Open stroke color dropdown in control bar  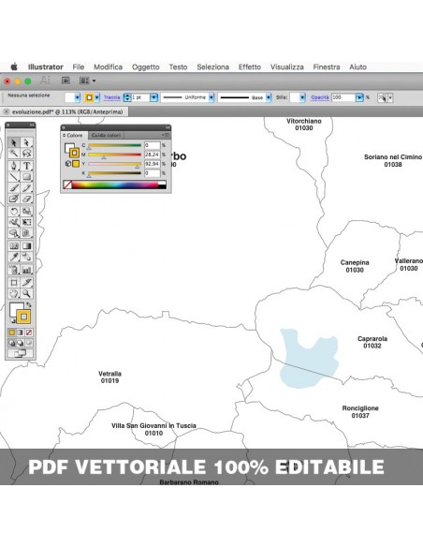pyautogui.click(x=97, y=97)
